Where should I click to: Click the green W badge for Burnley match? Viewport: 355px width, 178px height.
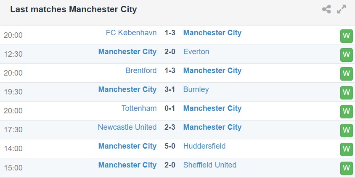tap(346, 92)
